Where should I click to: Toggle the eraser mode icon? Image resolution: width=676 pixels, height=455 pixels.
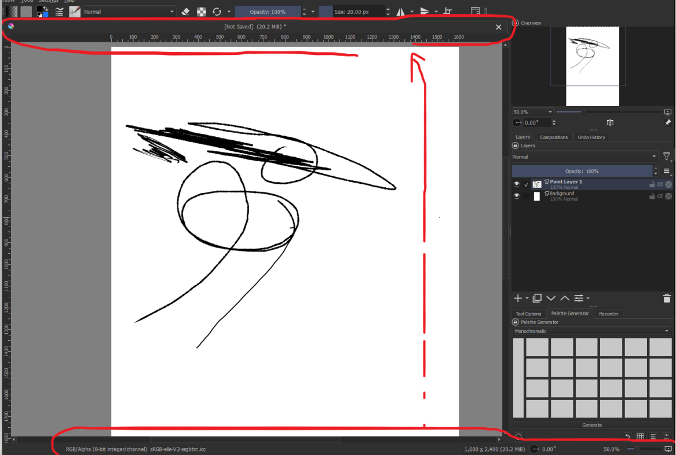(185, 12)
